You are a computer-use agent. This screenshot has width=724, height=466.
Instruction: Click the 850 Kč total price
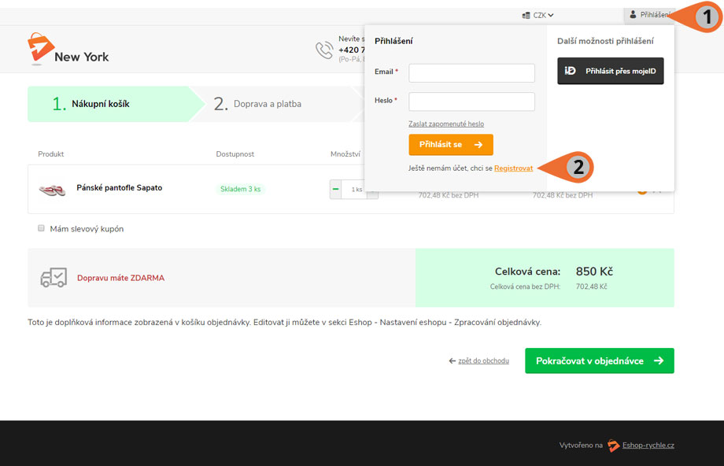tap(594, 272)
